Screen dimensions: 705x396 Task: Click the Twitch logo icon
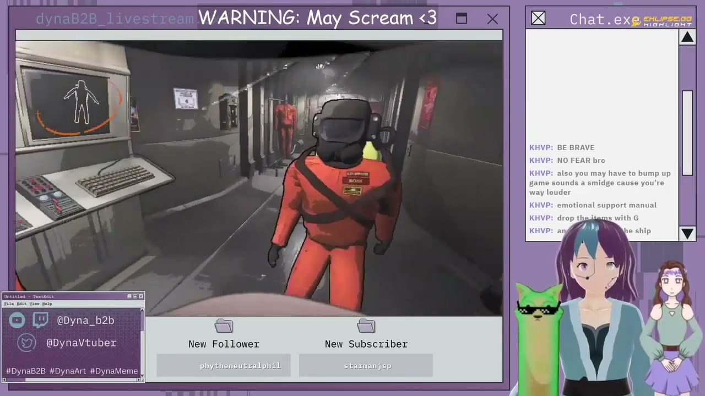click(40, 320)
